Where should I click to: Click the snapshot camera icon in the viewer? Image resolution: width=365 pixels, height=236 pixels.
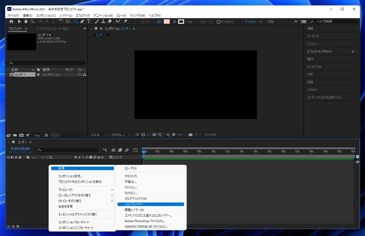point(190,135)
